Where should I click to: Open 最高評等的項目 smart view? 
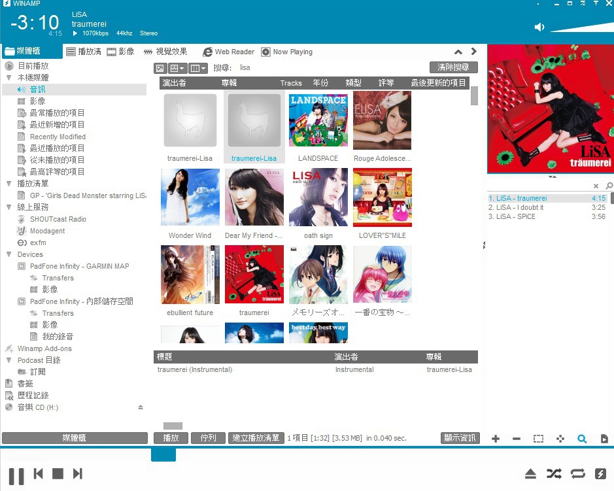(x=57, y=171)
